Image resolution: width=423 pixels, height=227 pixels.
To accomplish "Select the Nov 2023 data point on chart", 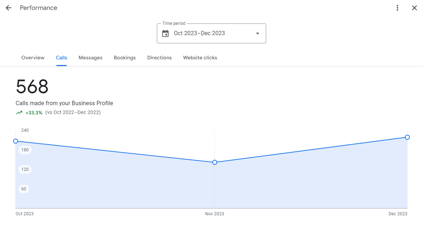I will pyautogui.click(x=215, y=162).
